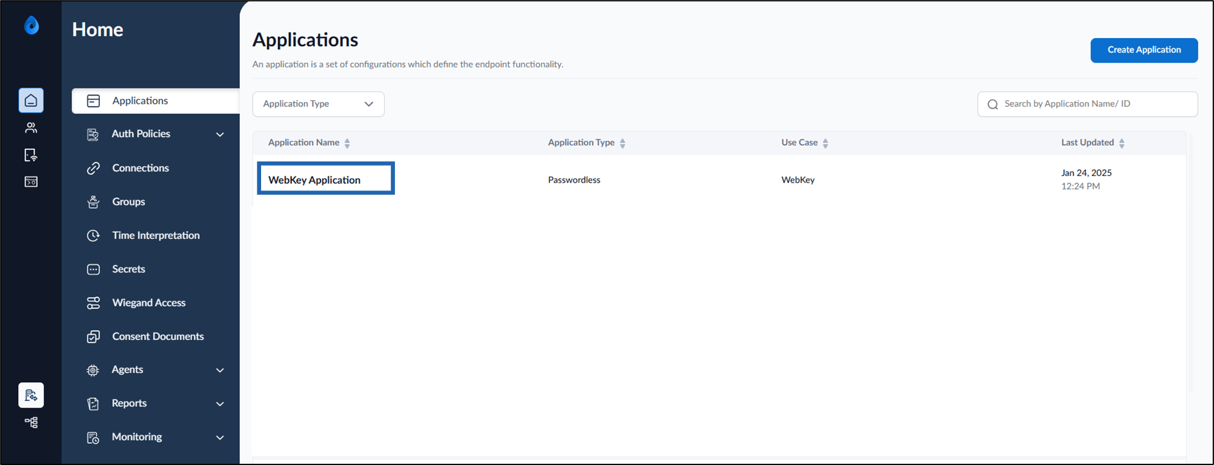Viewport: 1214px width, 465px height.
Task: Open Time Interpretation in the sidebar
Action: 156,235
